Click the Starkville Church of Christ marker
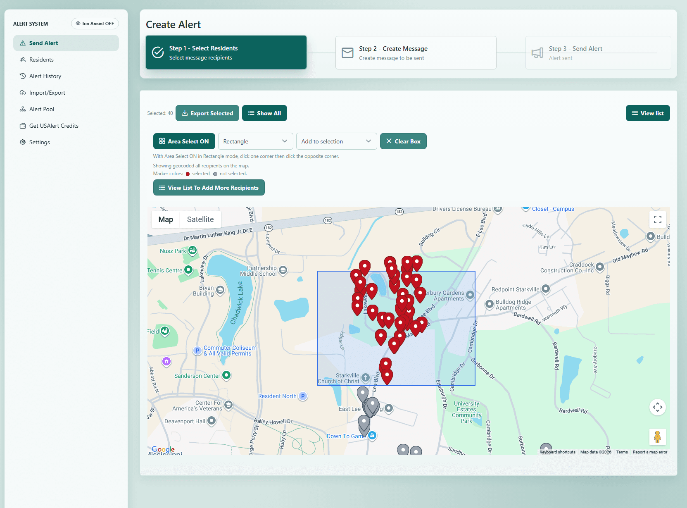This screenshot has height=508, width=687. coord(365,377)
